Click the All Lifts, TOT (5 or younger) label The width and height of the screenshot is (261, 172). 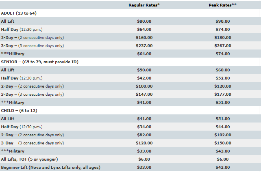pyautogui.click(x=29, y=159)
